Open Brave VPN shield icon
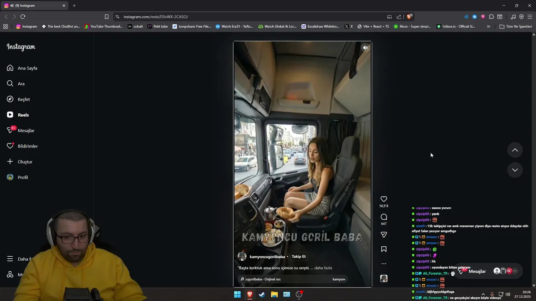The image size is (536, 301). tap(521, 17)
